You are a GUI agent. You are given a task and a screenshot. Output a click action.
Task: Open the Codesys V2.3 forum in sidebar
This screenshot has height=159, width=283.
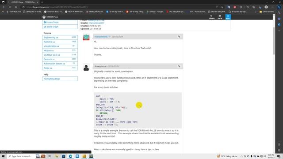[x=60, y=55]
